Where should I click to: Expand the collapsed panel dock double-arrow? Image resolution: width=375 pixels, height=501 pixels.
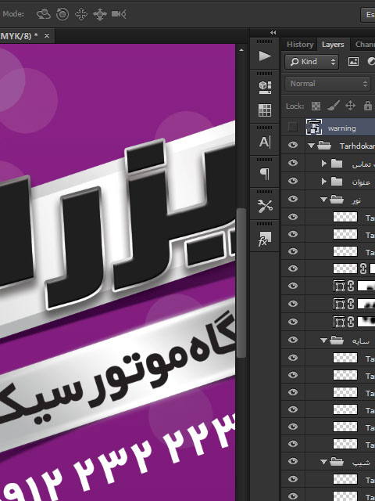[x=273, y=33]
